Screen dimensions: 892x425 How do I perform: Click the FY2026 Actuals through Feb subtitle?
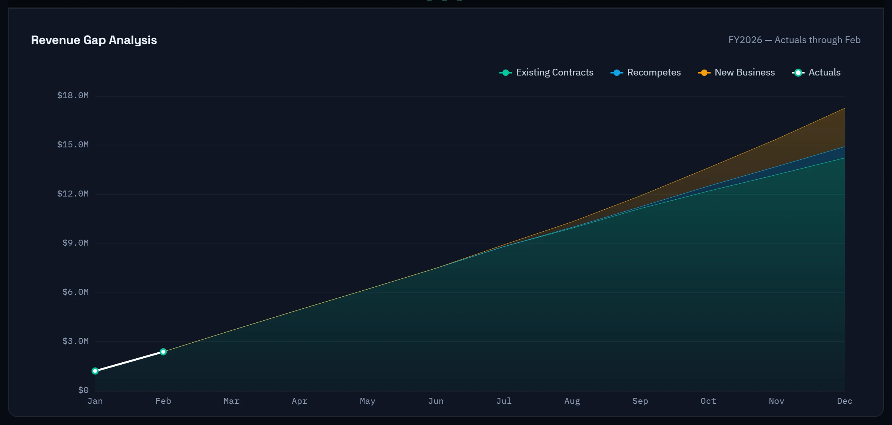tap(794, 40)
